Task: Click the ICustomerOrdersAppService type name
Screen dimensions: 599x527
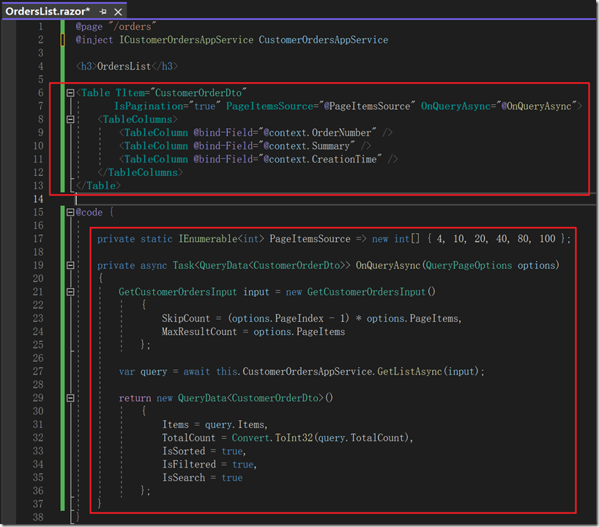Action: (186, 40)
